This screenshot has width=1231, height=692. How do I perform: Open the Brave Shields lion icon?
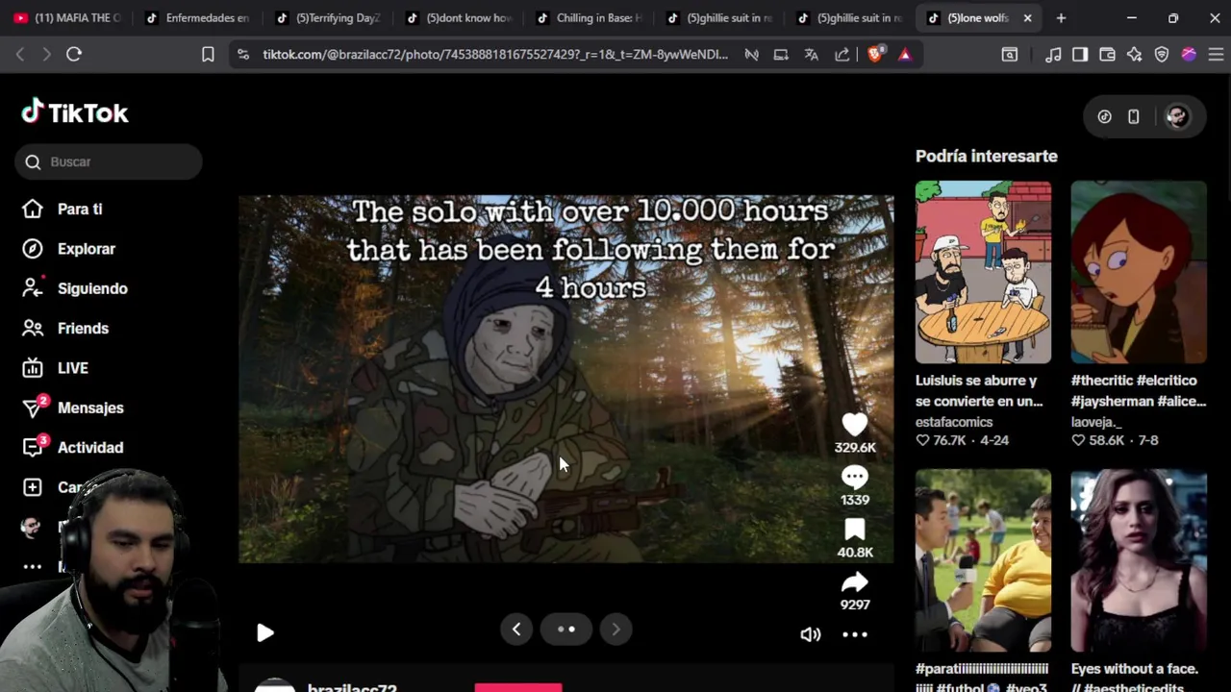pos(874,55)
